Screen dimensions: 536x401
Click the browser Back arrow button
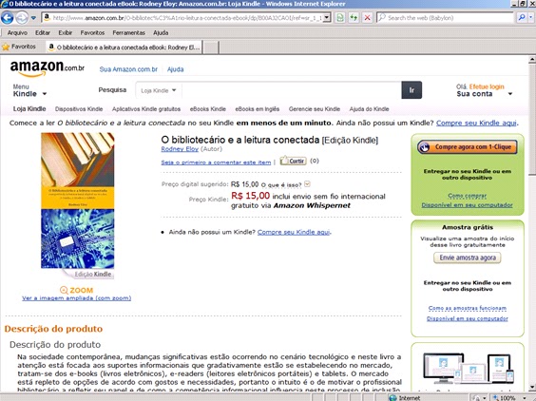8,18
